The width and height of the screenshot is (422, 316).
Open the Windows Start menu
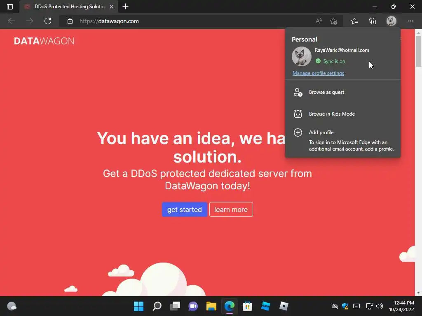click(x=138, y=306)
